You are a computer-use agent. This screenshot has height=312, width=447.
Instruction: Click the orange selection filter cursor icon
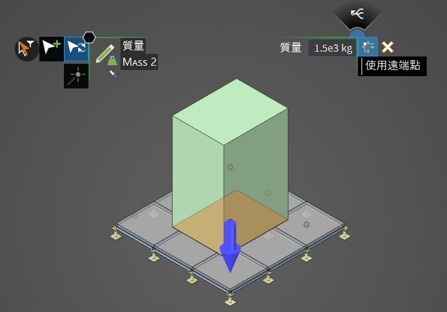(26, 49)
